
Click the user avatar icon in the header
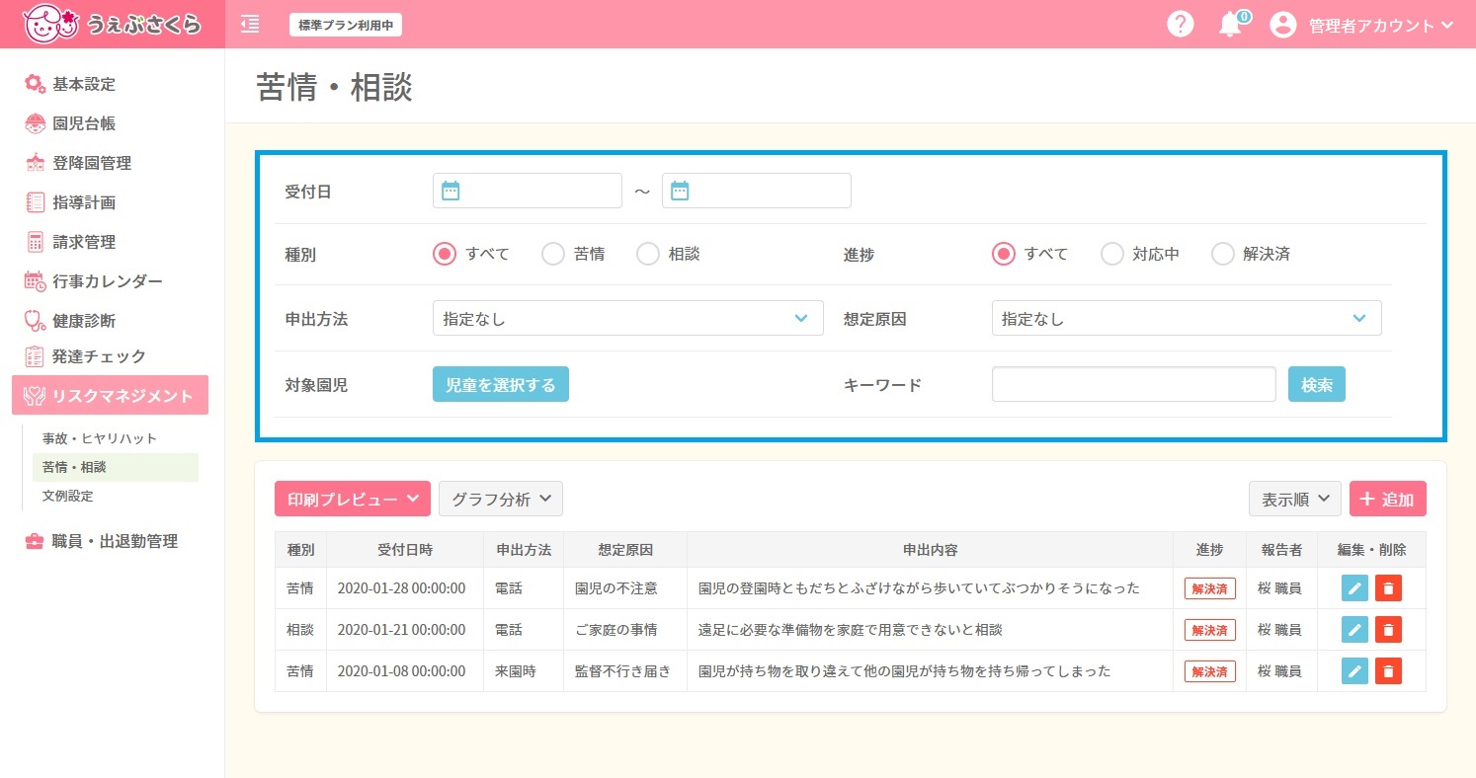(1282, 25)
